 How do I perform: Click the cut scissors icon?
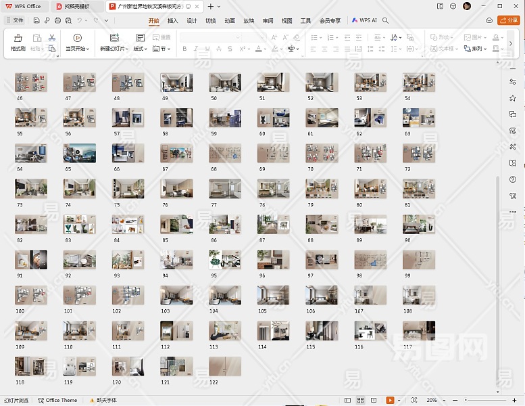click(52, 37)
